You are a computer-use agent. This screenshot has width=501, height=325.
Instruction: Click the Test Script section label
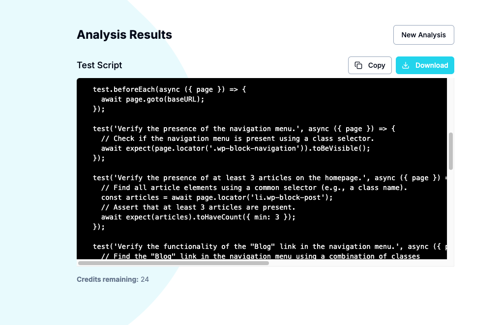pyautogui.click(x=99, y=65)
